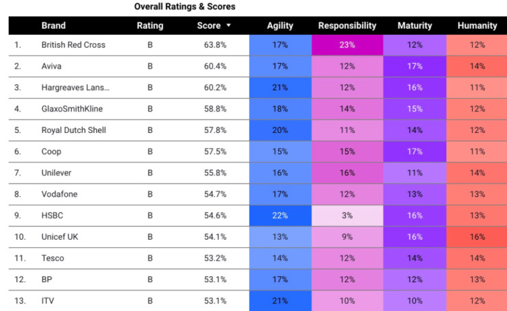Open the Hargreaves Lansdown truncated brand name
This screenshot has height=311, width=507.
[x=75, y=88]
